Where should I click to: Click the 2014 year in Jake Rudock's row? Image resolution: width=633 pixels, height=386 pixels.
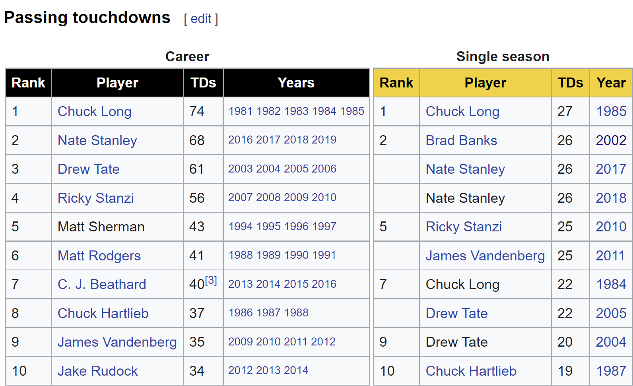(x=296, y=370)
